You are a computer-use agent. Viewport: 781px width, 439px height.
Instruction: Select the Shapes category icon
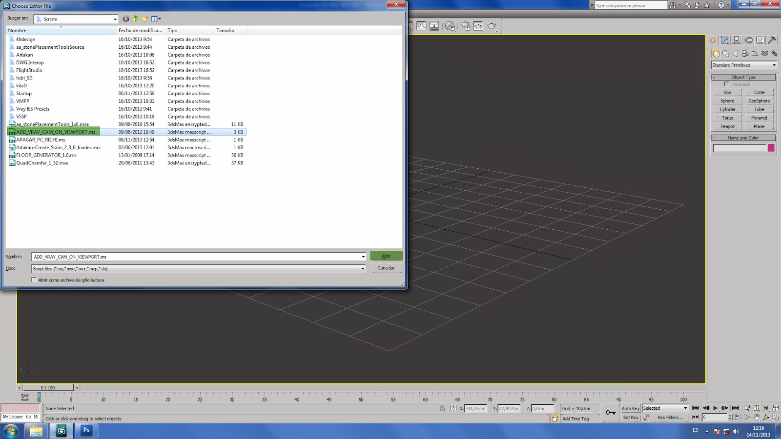pos(725,54)
